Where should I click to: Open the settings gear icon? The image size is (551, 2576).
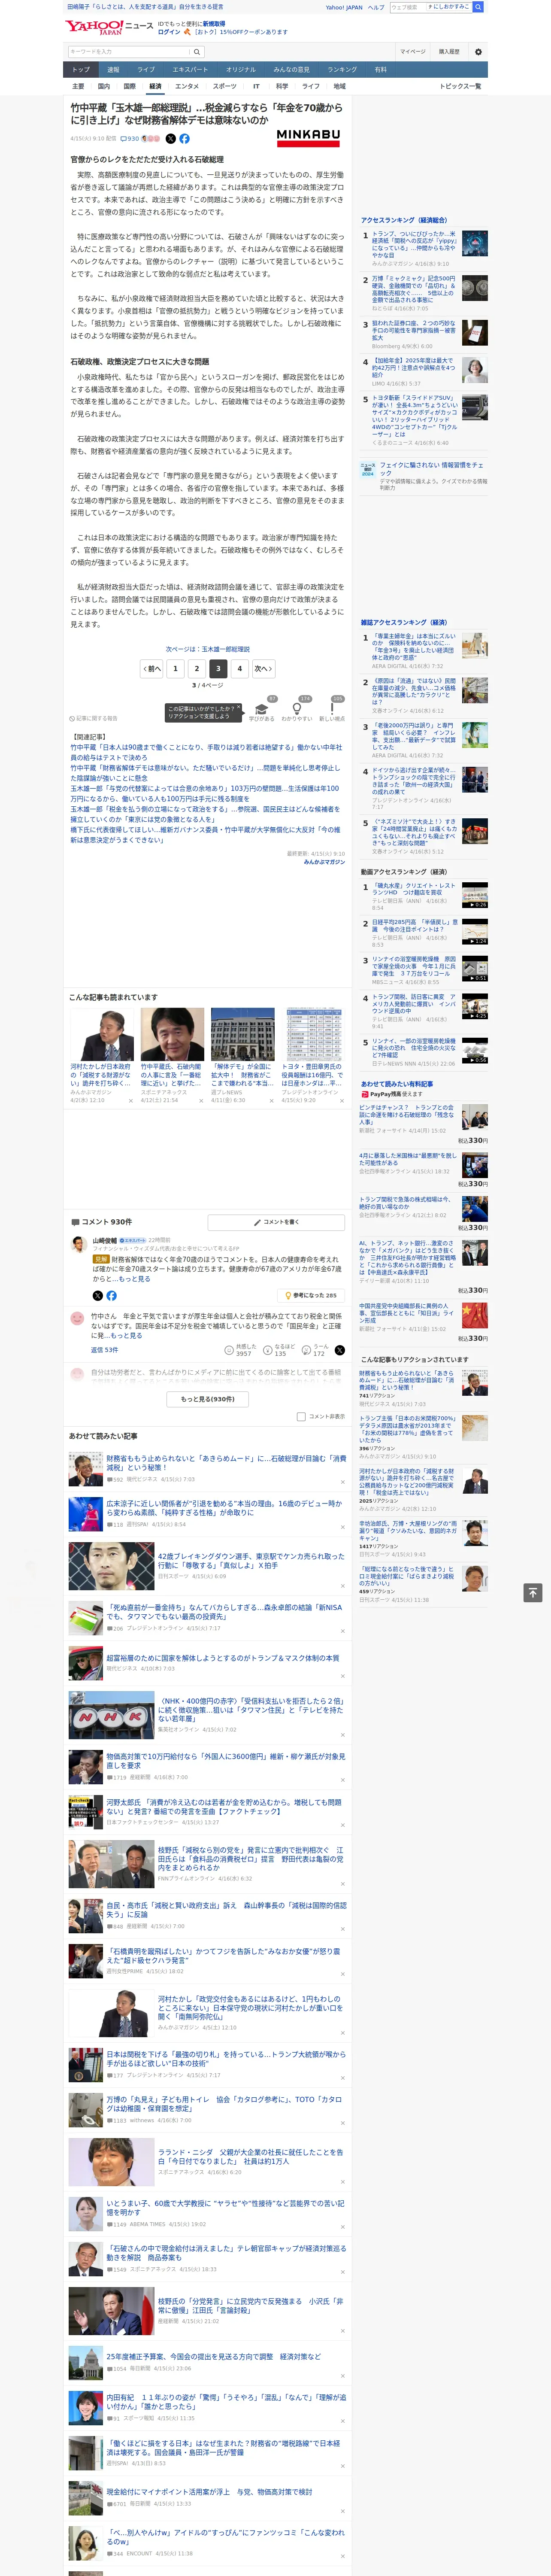tap(478, 52)
